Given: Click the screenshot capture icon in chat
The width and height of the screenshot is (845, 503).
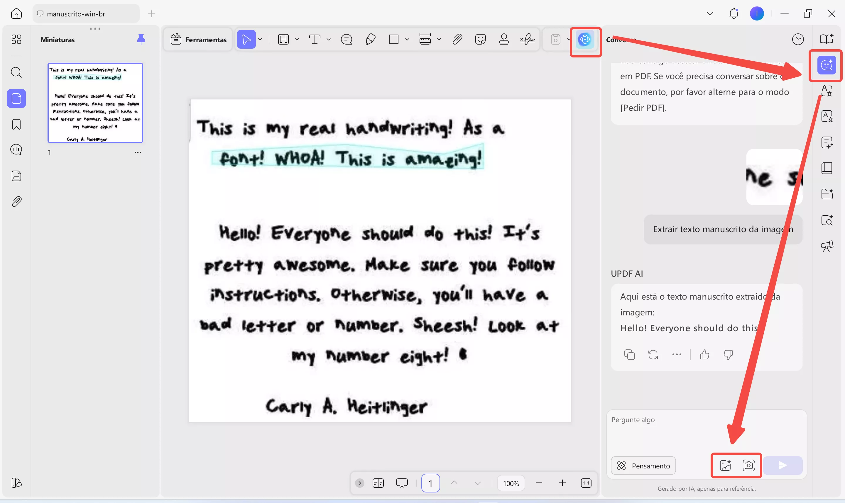Looking at the screenshot, I should [x=748, y=465].
